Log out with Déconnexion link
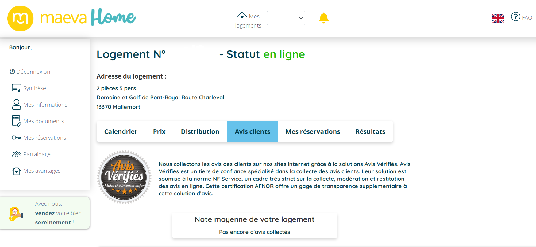The width and height of the screenshot is (536, 247). coord(30,72)
